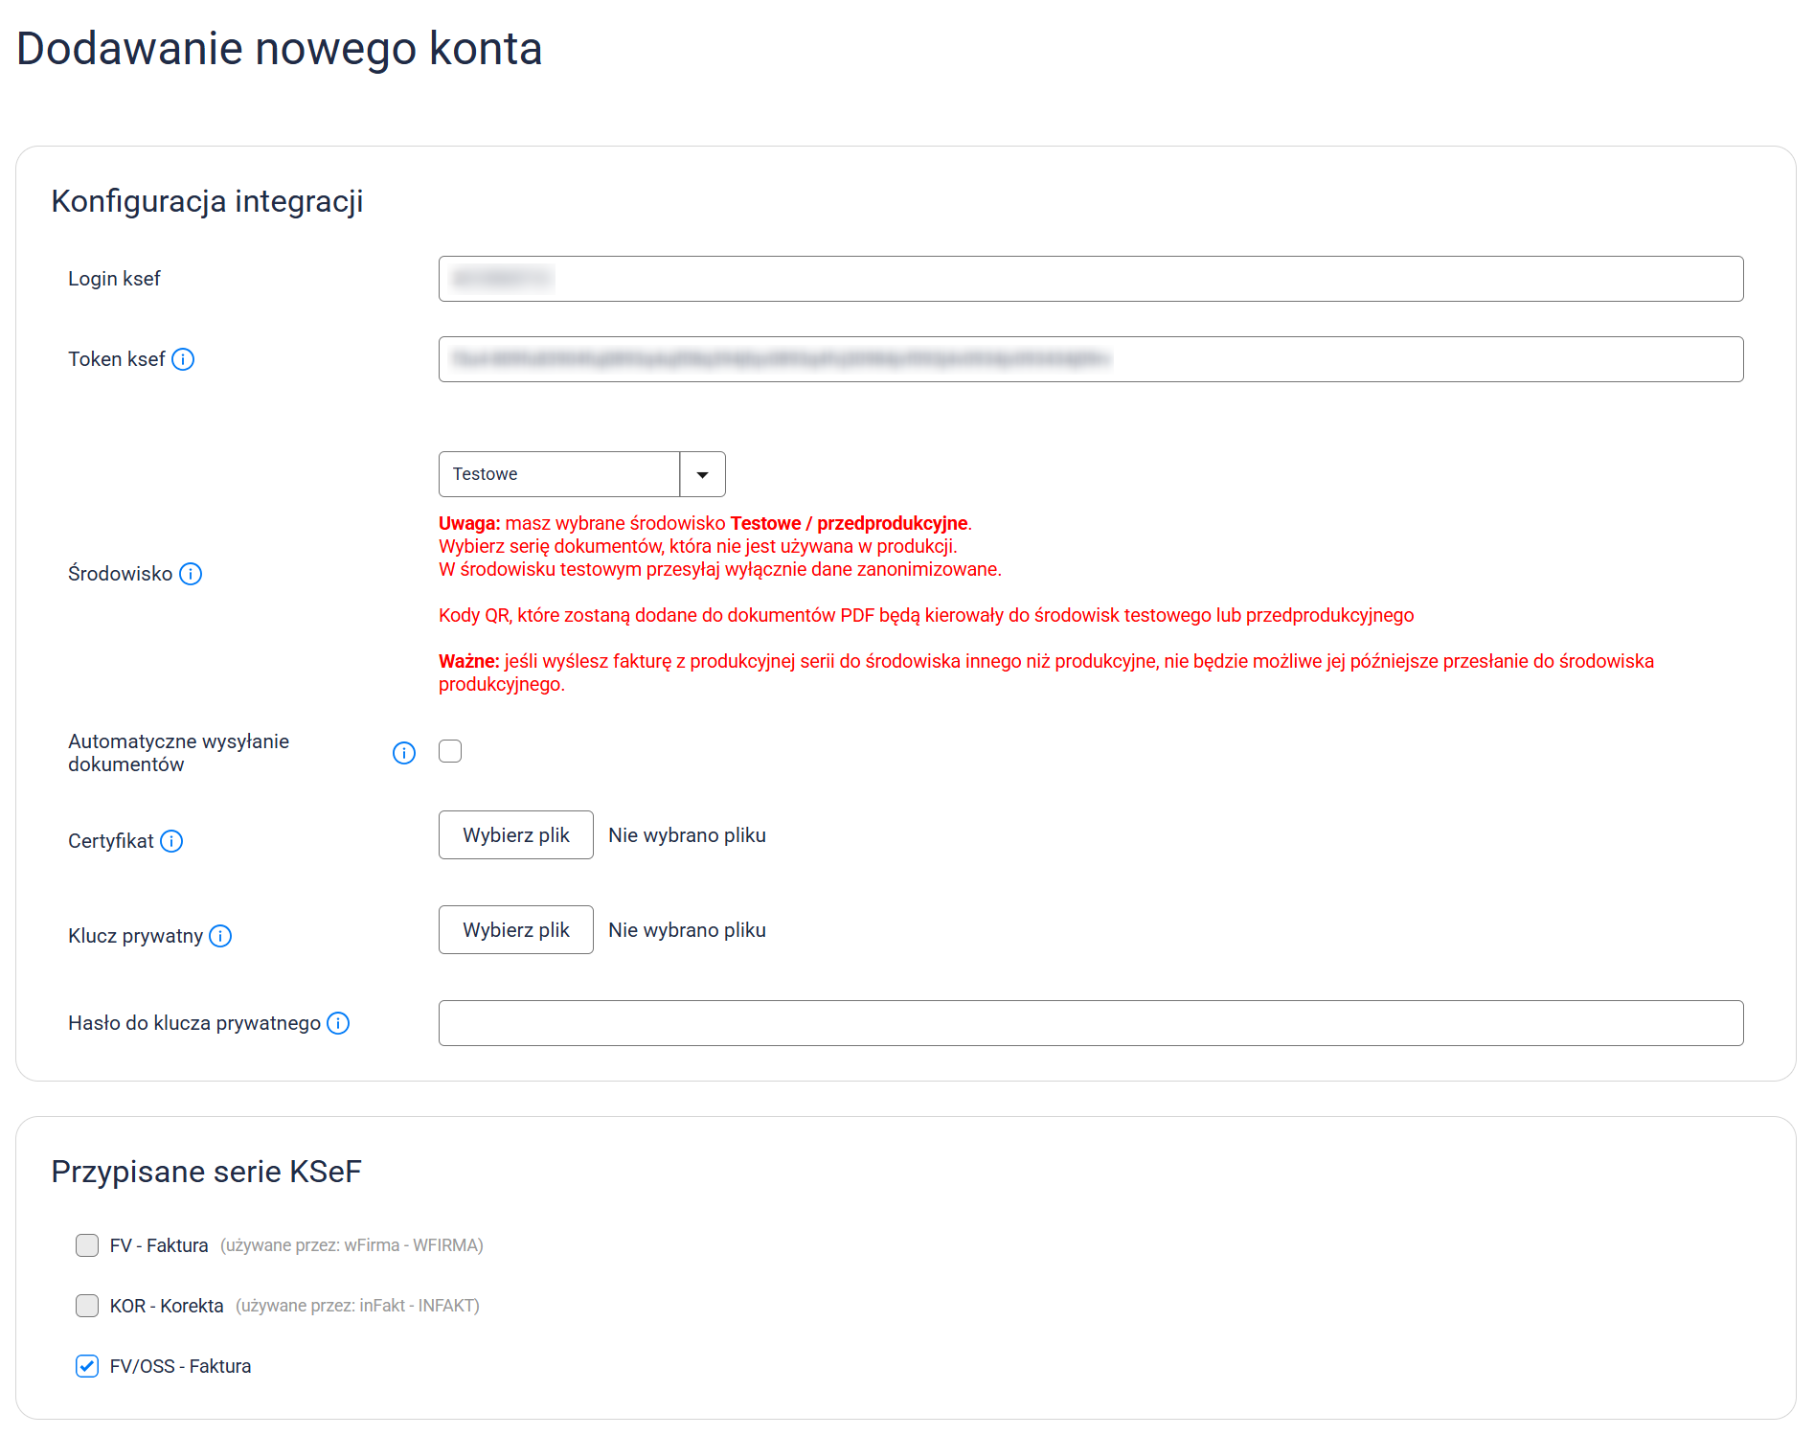This screenshot has height=1436, width=1814.
Task: Choose file for Klucz prywatny
Action: (515, 930)
